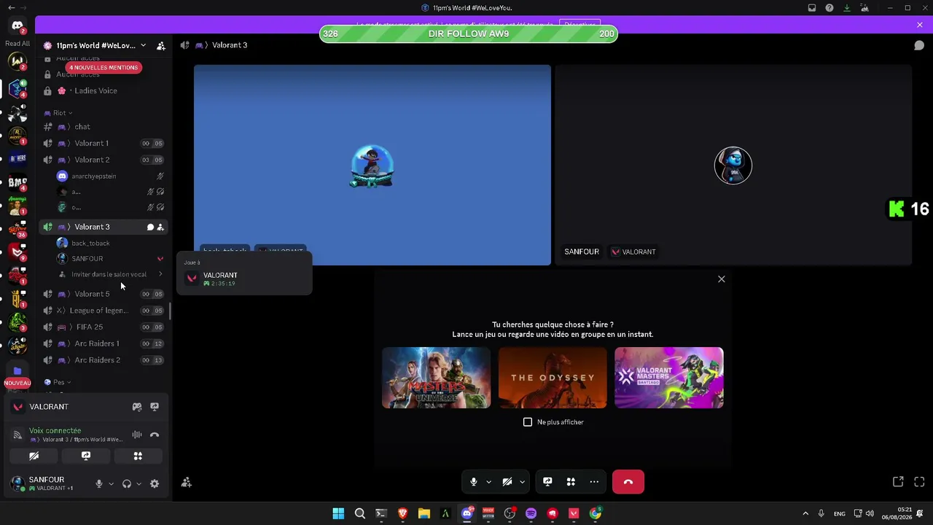Check the 'Ne plus afficher' checkbox
This screenshot has width=933, height=525.
click(528, 422)
